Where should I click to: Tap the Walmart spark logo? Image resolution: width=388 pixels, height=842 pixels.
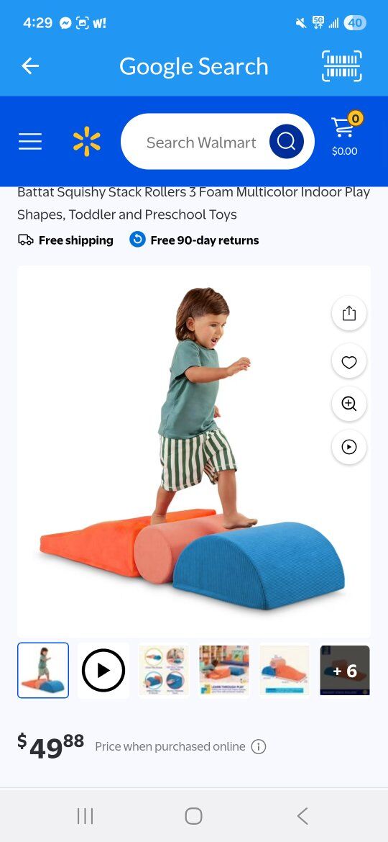(x=87, y=142)
